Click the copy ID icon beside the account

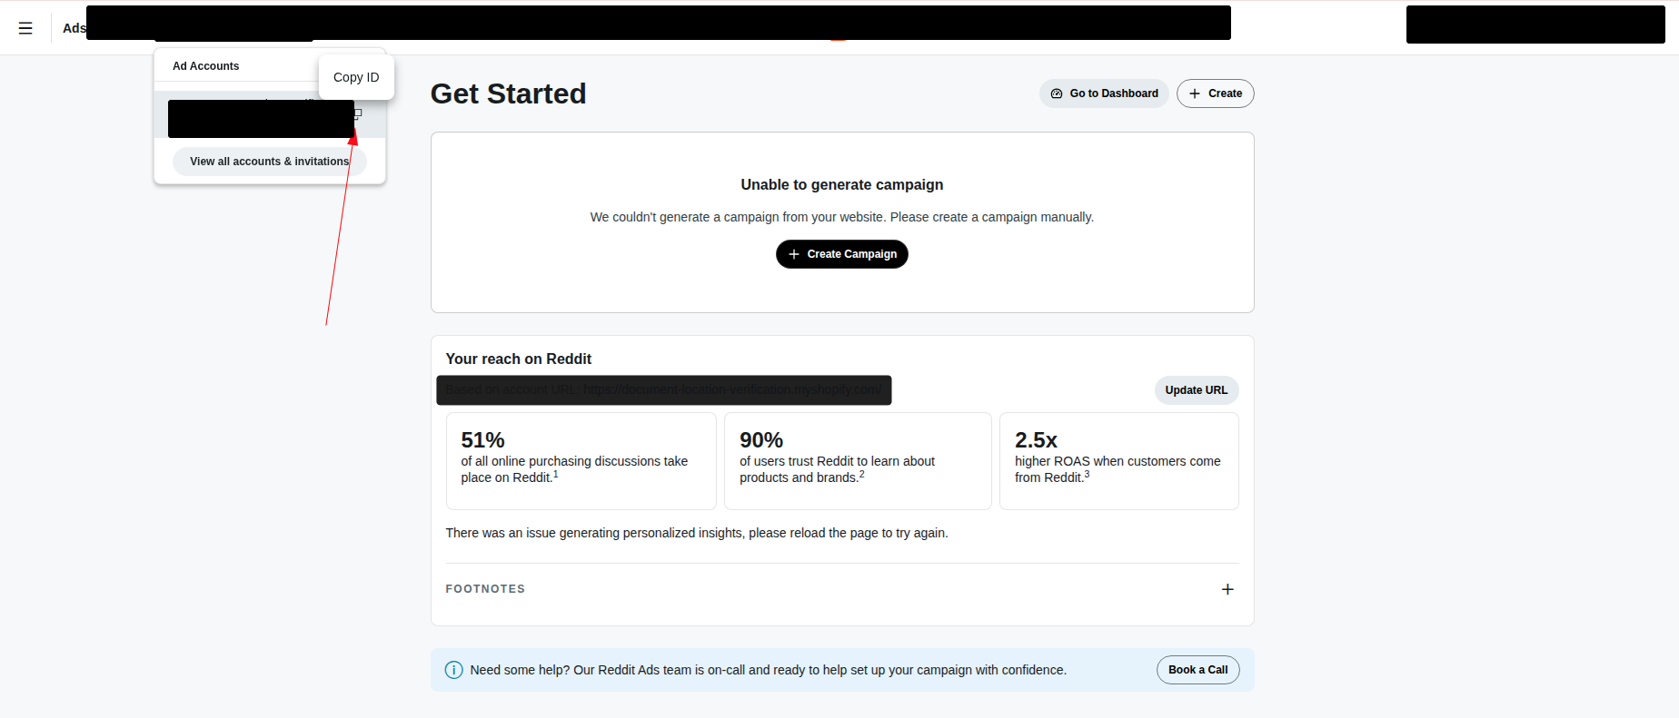point(358,113)
